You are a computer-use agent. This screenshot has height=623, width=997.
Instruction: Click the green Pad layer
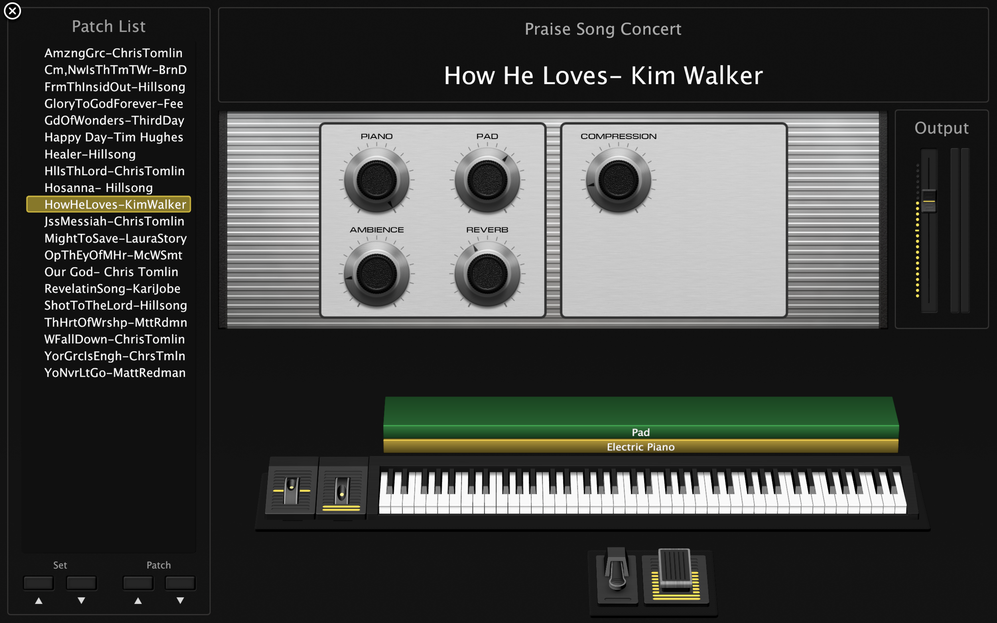point(641,417)
